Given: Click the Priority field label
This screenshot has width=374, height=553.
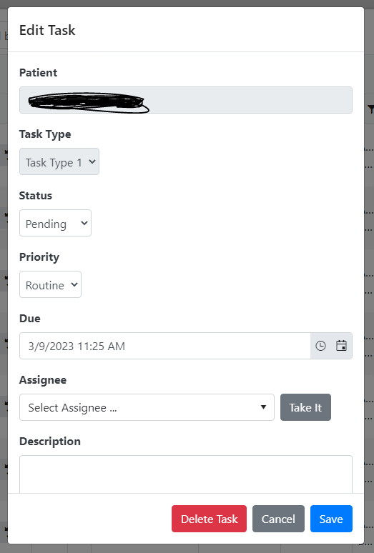Looking at the screenshot, I should click(x=39, y=257).
